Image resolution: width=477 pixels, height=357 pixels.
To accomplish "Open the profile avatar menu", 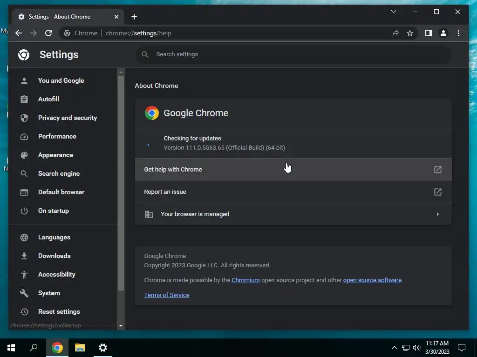I will pos(443,33).
